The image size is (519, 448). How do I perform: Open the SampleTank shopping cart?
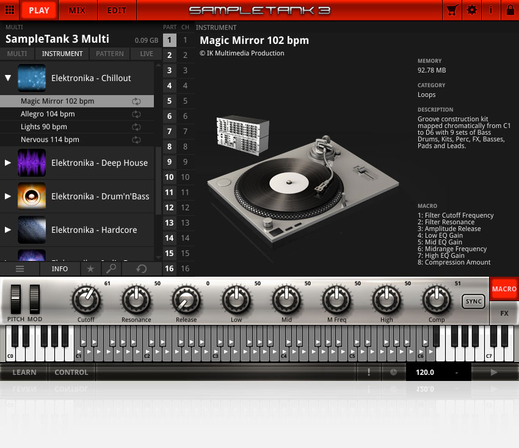click(452, 10)
